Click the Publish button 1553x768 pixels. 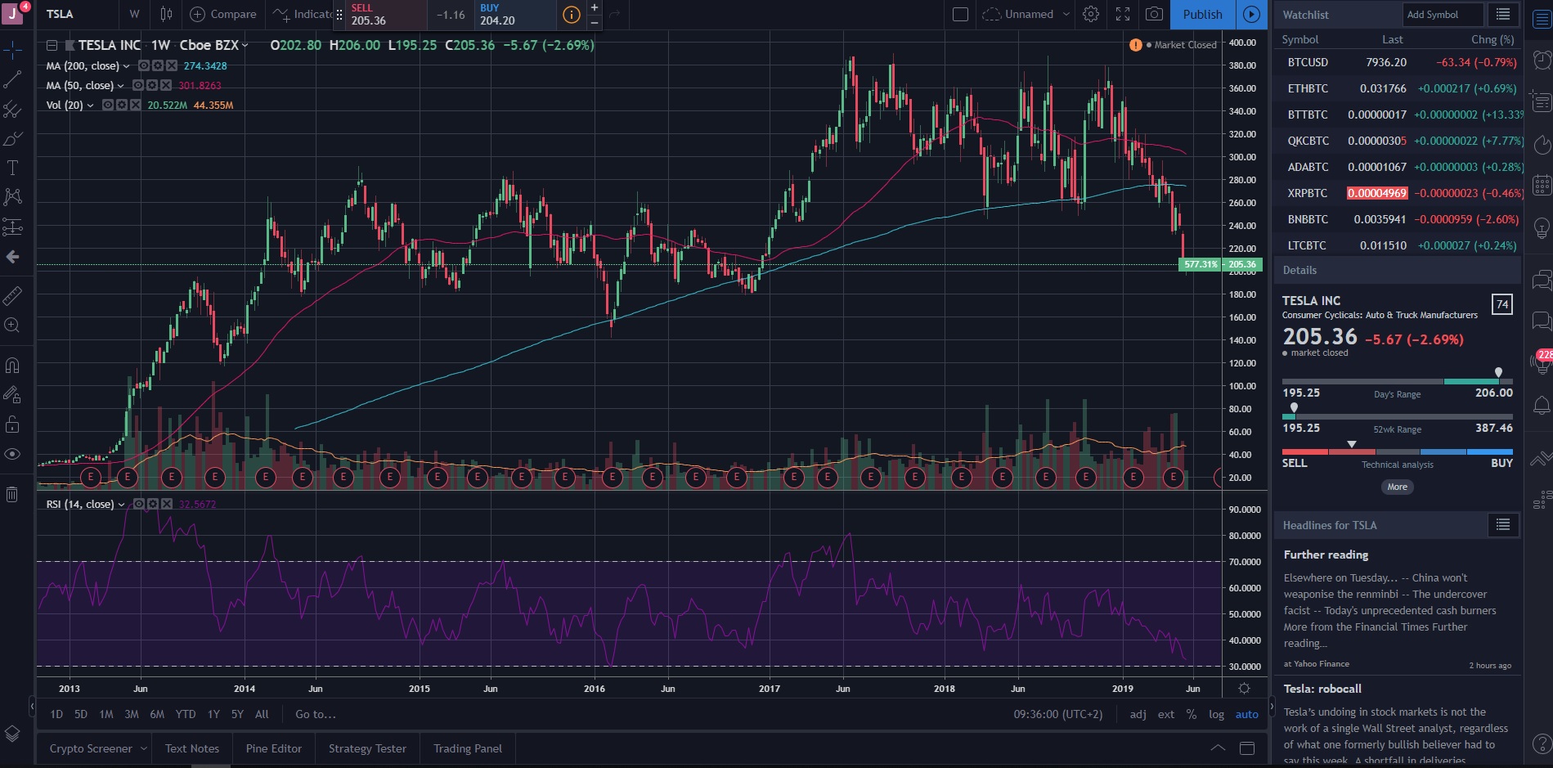click(x=1202, y=14)
